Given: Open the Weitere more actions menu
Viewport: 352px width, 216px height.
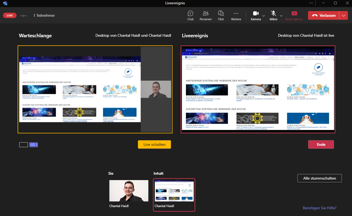Looking at the screenshot, I should tap(236, 15).
